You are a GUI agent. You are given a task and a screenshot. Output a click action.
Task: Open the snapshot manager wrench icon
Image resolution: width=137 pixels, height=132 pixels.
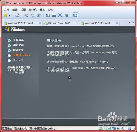pyautogui.click(x=39, y=15)
